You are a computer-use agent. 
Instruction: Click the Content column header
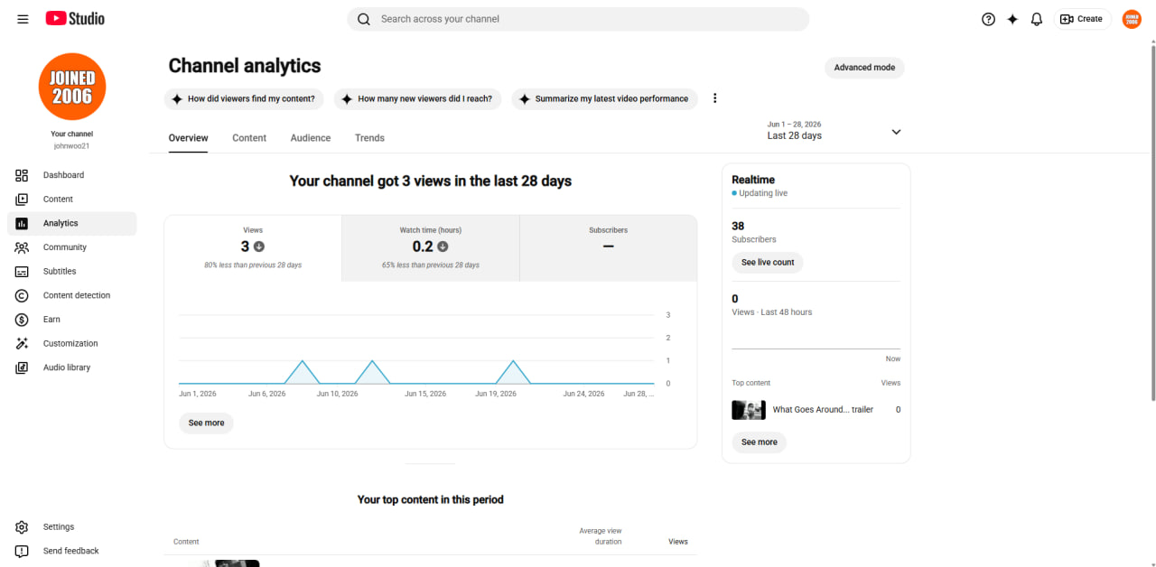point(186,542)
